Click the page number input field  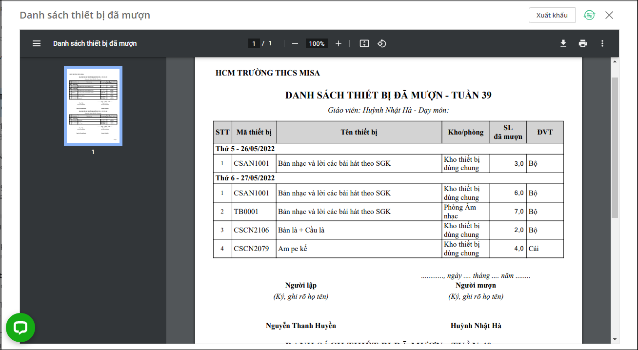pos(254,43)
